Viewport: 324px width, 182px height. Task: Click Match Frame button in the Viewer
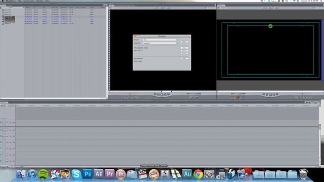click(122, 98)
